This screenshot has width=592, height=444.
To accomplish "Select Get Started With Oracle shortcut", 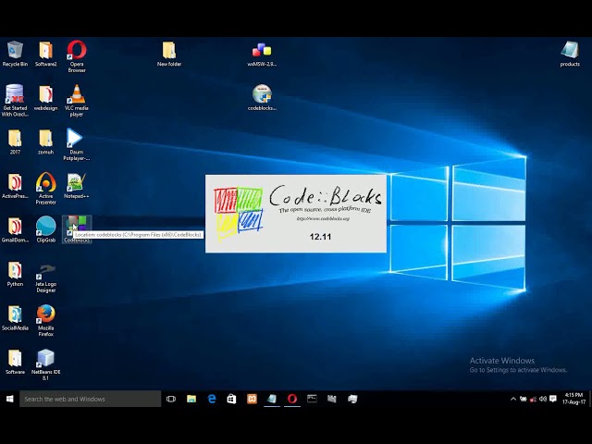I will pyautogui.click(x=15, y=101).
